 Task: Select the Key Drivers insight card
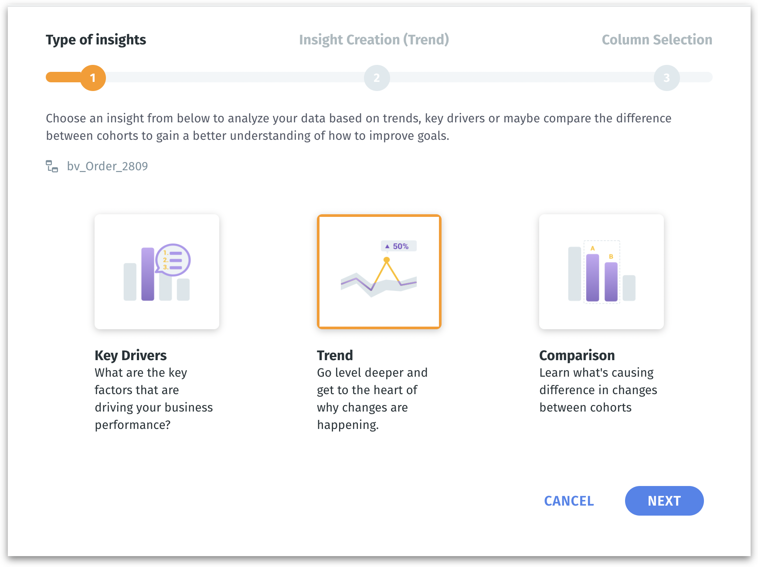[157, 272]
